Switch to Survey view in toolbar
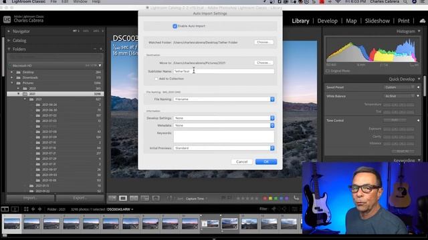Viewport: 428px width, 240px height. coord(144,198)
